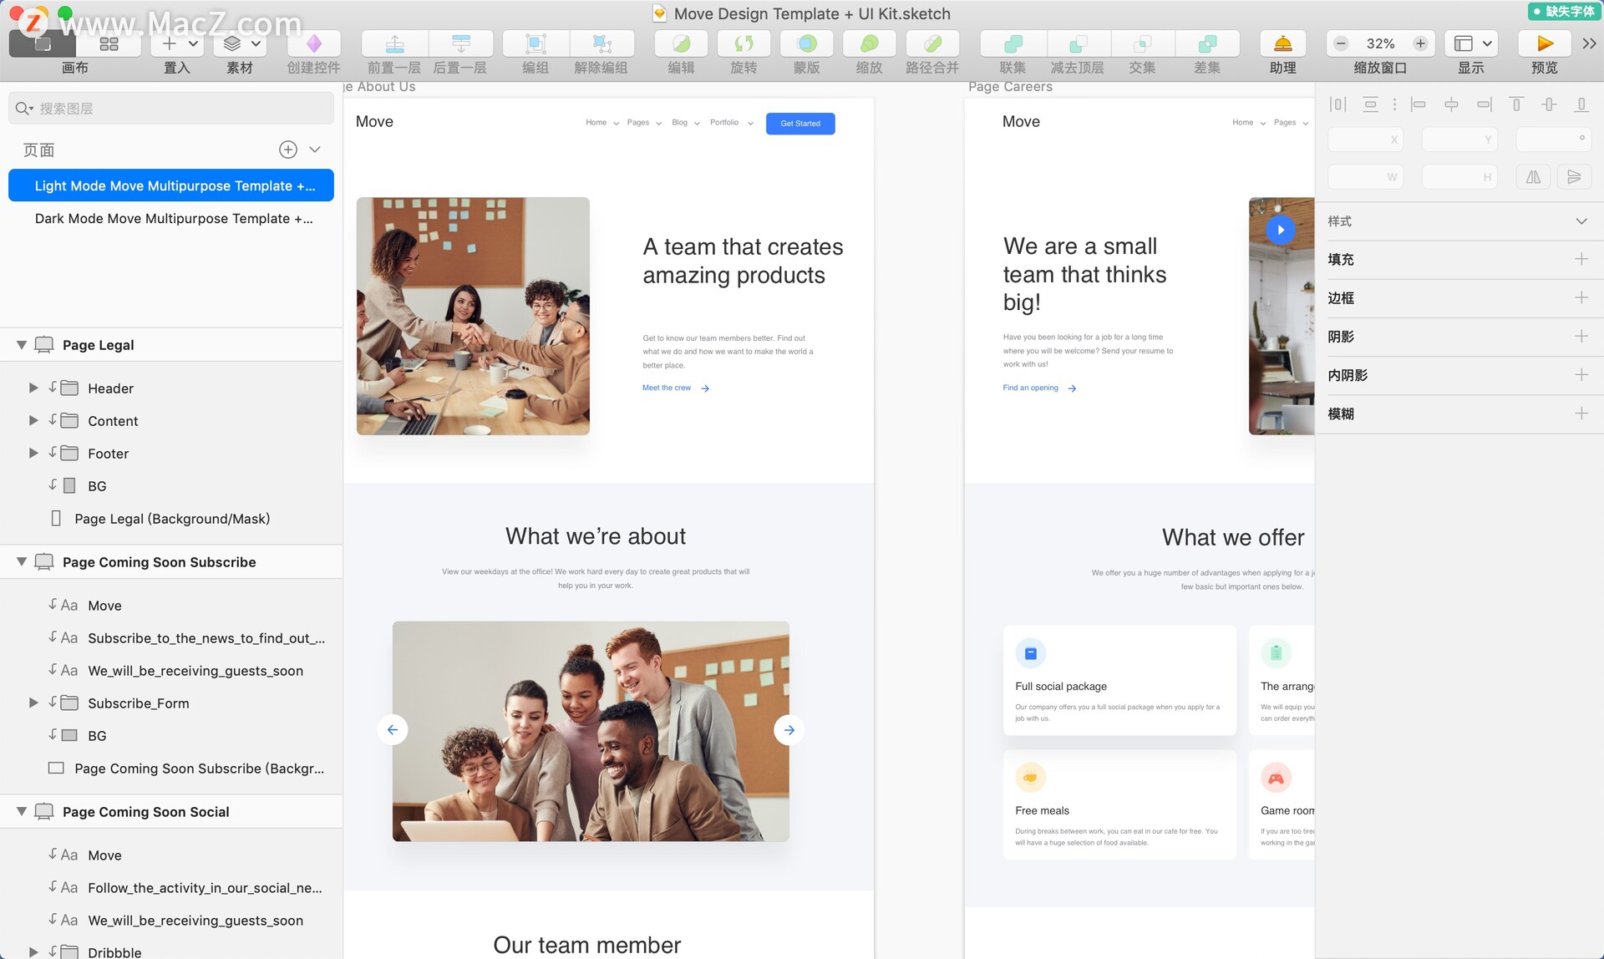This screenshot has width=1604, height=959.
Task: Click the Mask (蒙版) toolbar icon
Action: point(806,43)
